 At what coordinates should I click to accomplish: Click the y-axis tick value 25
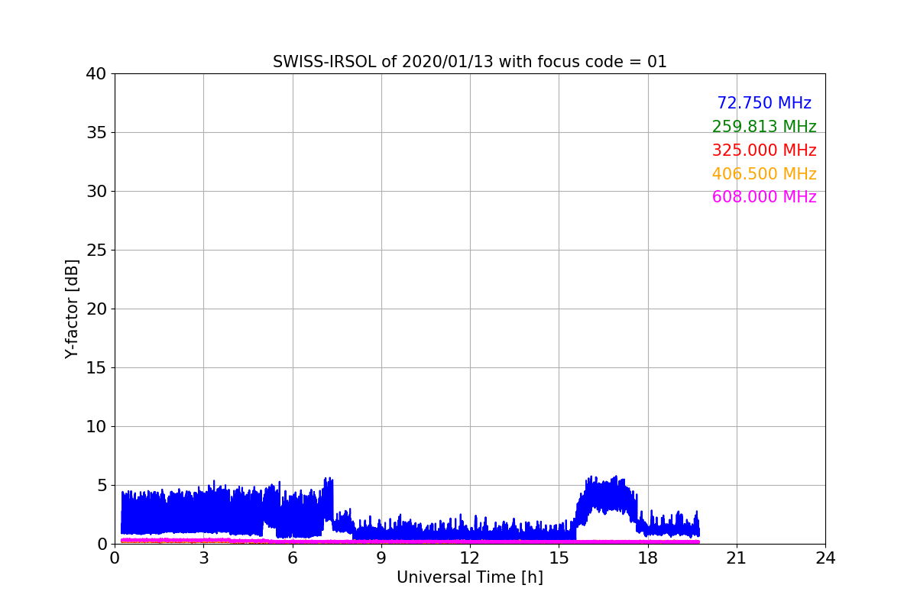point(96,251)
